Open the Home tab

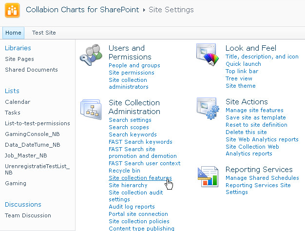(13, 33)
